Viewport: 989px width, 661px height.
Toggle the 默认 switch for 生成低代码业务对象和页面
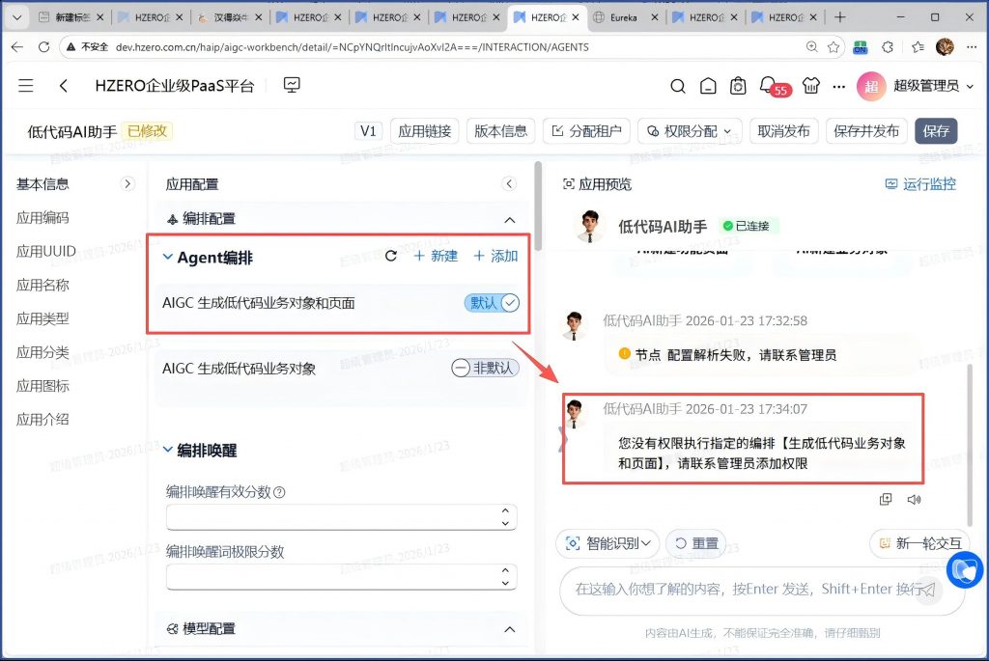(x=492, y=303)
